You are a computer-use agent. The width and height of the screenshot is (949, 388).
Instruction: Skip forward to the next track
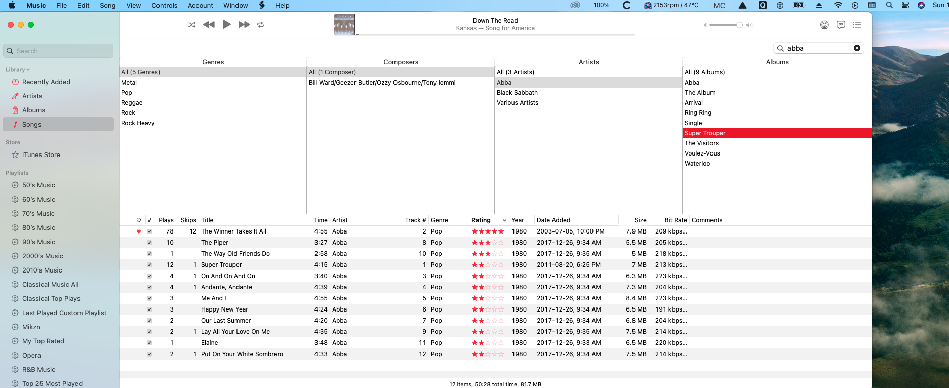244,25
